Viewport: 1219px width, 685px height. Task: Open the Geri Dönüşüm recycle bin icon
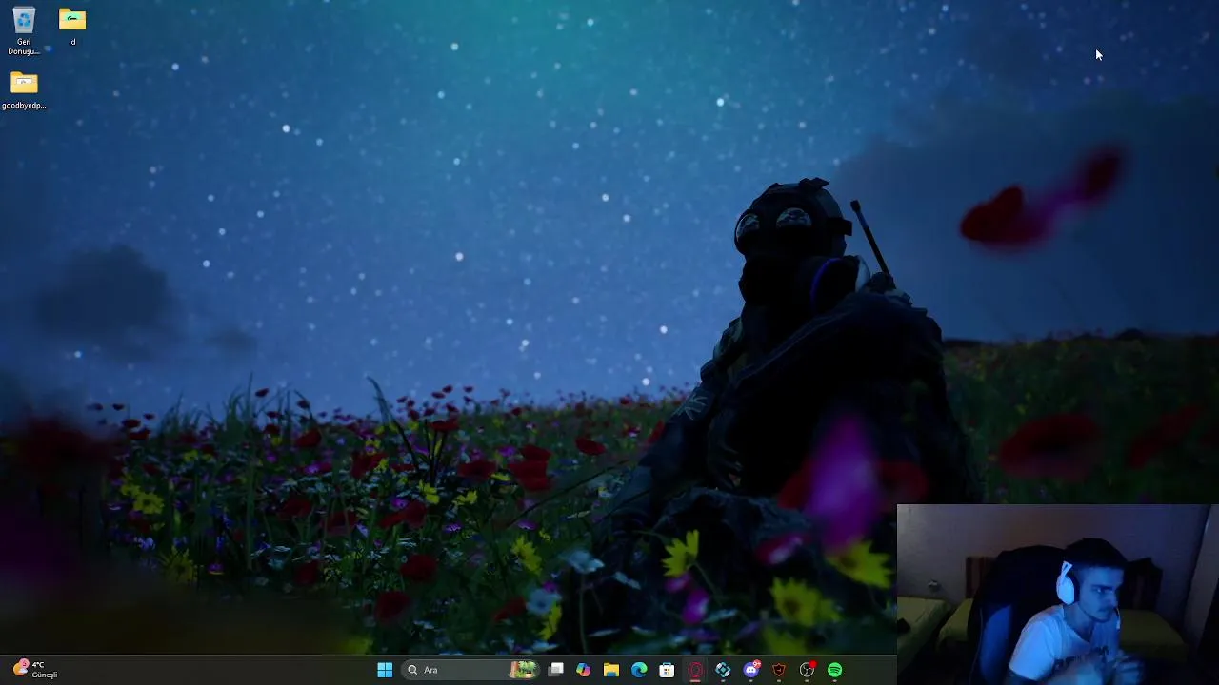[24, 29]
